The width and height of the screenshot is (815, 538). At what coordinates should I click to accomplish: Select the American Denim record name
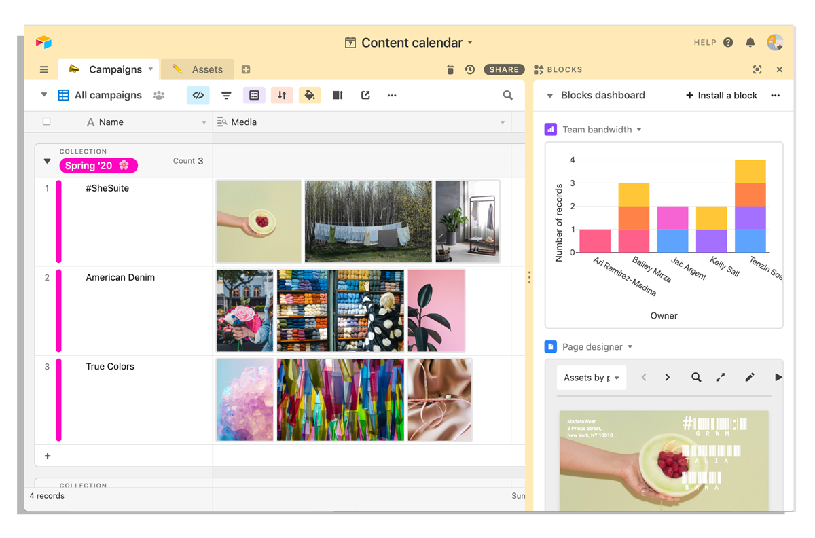coord(120,277)
